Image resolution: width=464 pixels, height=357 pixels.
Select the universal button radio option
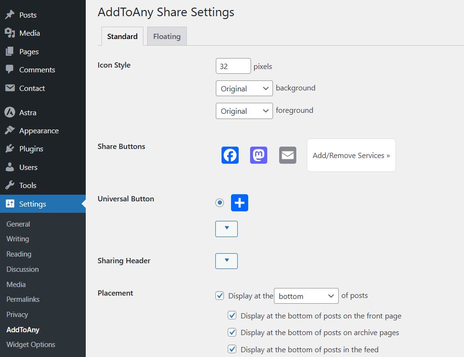[x=220, y=203]
